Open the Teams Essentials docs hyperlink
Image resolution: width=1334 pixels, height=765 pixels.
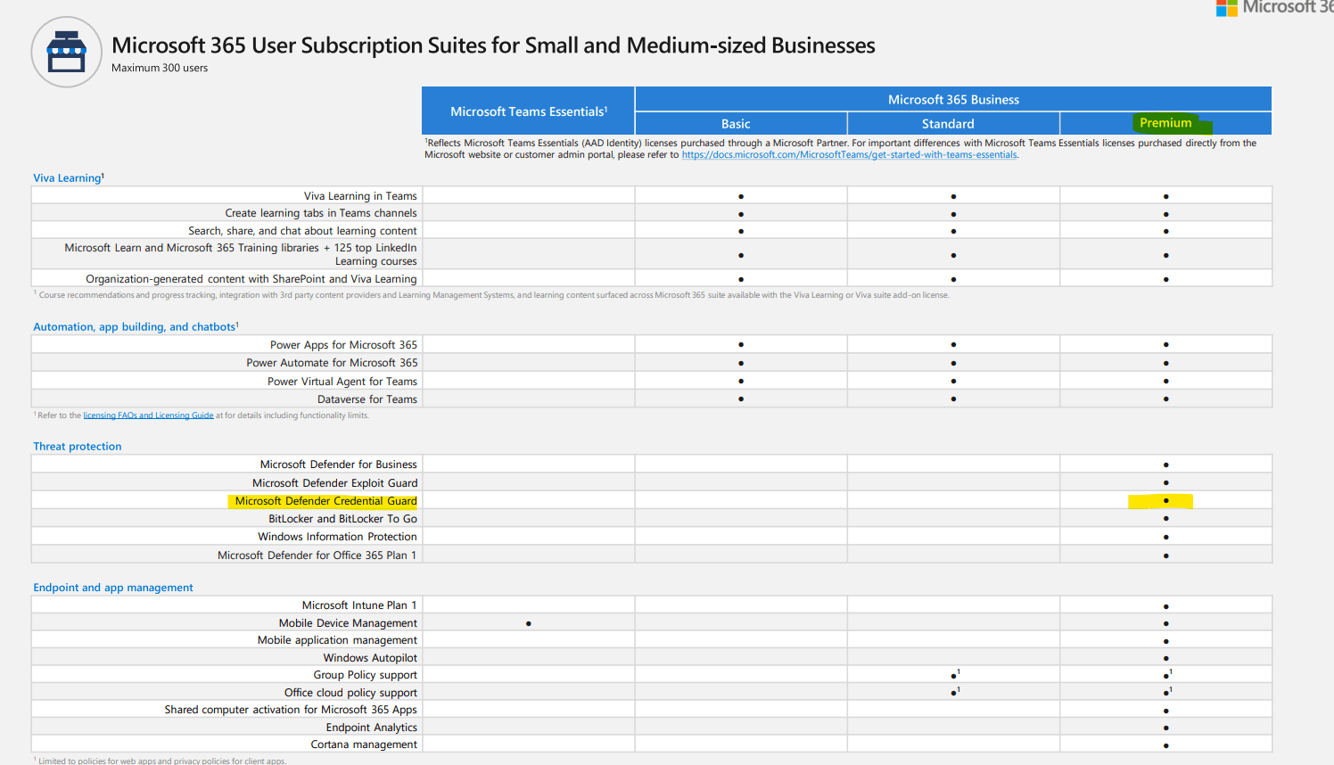pyautogui.click(x=849, y=155)
